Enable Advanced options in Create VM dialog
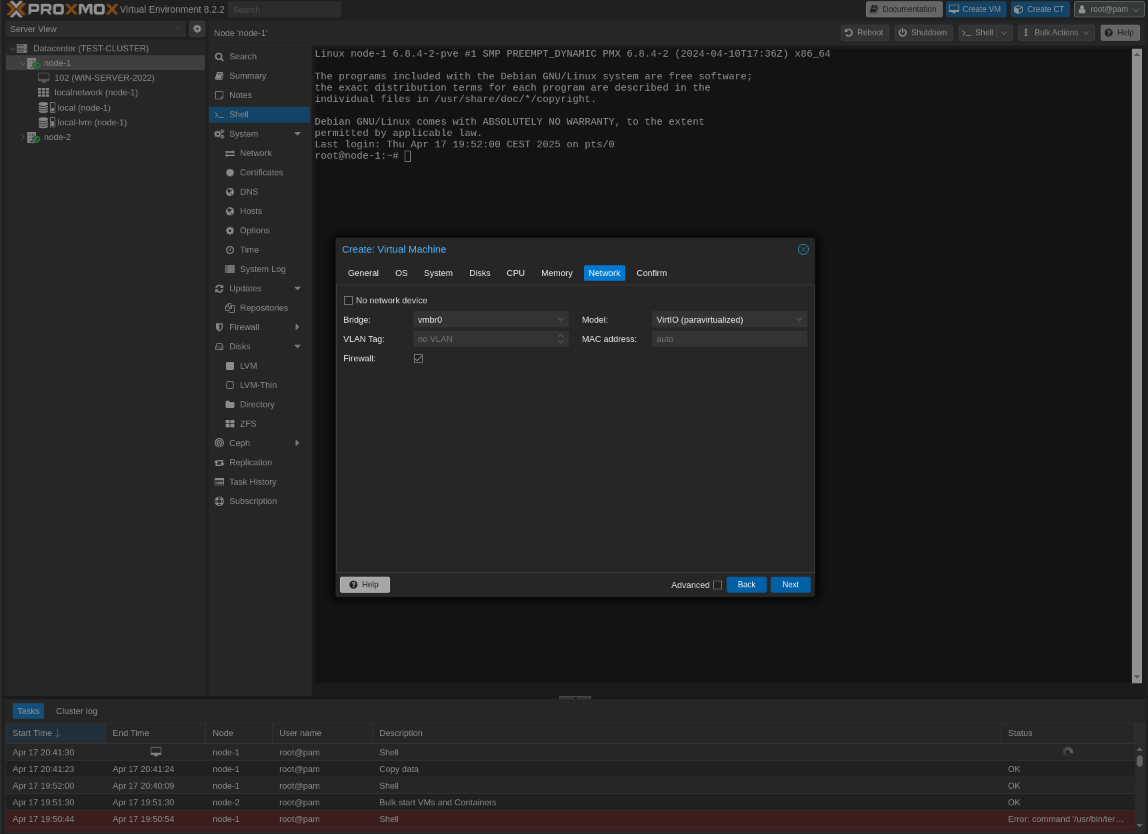 coord(717,585)
